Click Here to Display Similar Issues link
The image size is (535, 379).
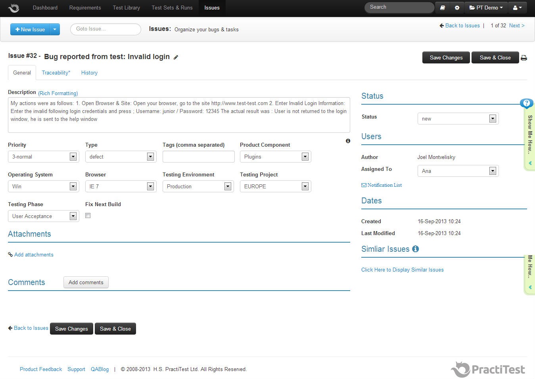point(402,270)
